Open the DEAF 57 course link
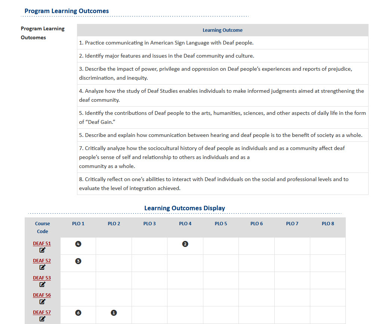388x324 pixels. [42, 312]
